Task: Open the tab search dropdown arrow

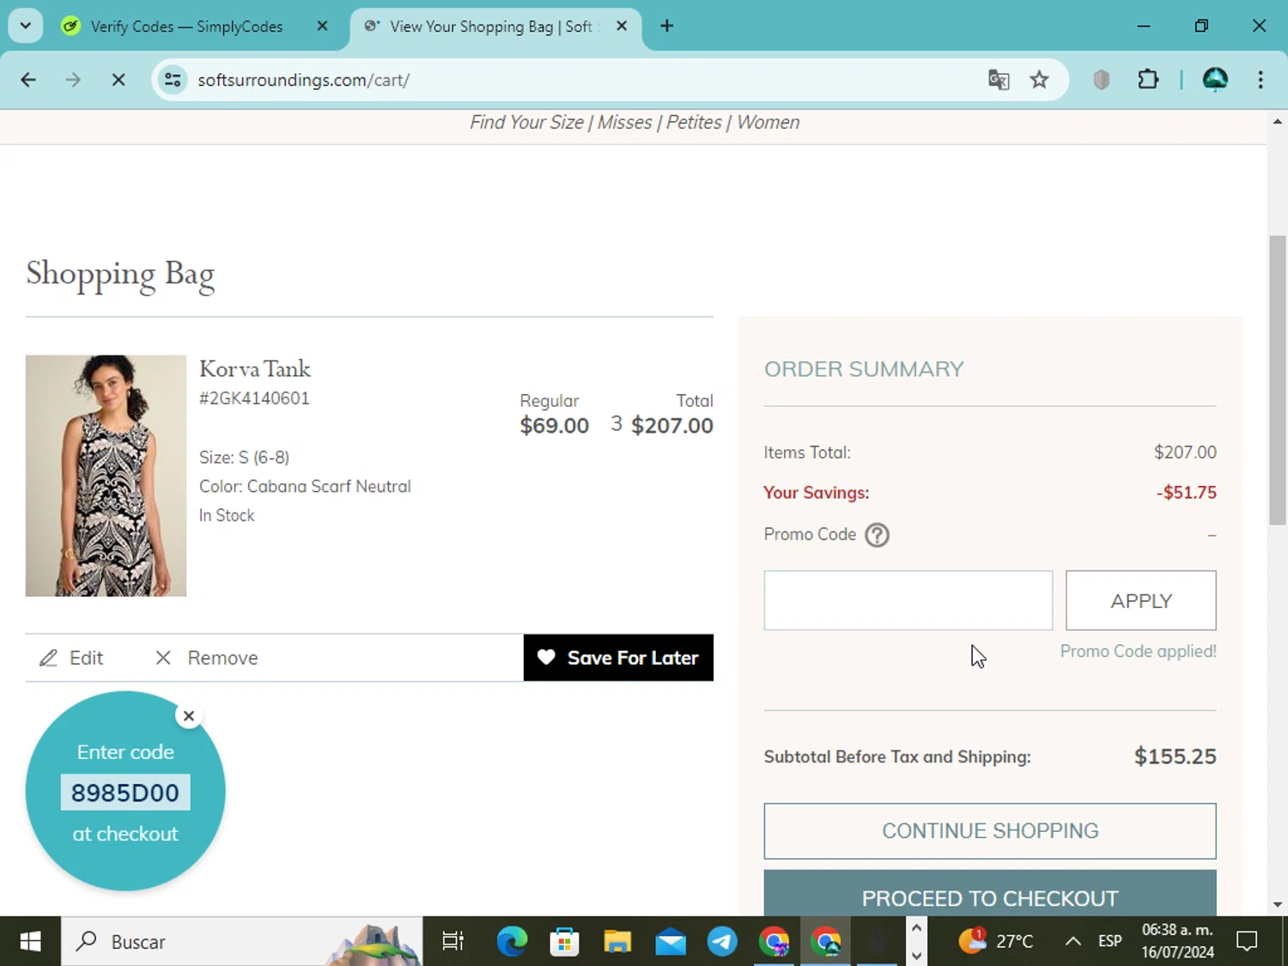Action: [x=26, y=26]
